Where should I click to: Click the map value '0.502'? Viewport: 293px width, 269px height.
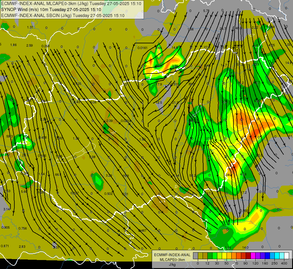[x=109, y=194]
